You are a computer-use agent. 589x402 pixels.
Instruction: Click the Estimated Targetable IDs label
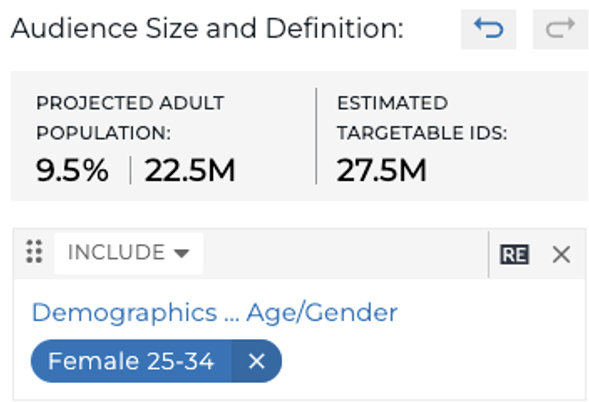[422, 117]
